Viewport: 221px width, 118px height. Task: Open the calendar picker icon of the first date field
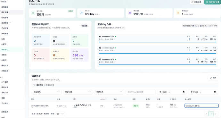(184, 92)
